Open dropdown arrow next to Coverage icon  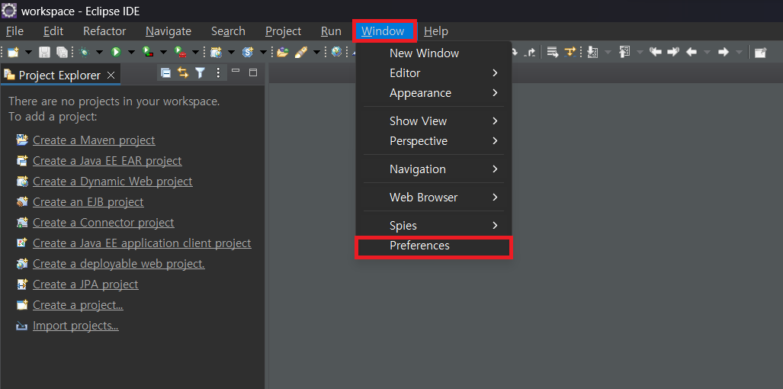pyautogui.click(x=163, y=52)
